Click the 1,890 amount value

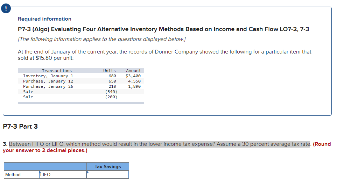click(134, 86)
